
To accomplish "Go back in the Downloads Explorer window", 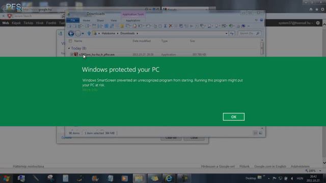I will [x=71, y=34].
